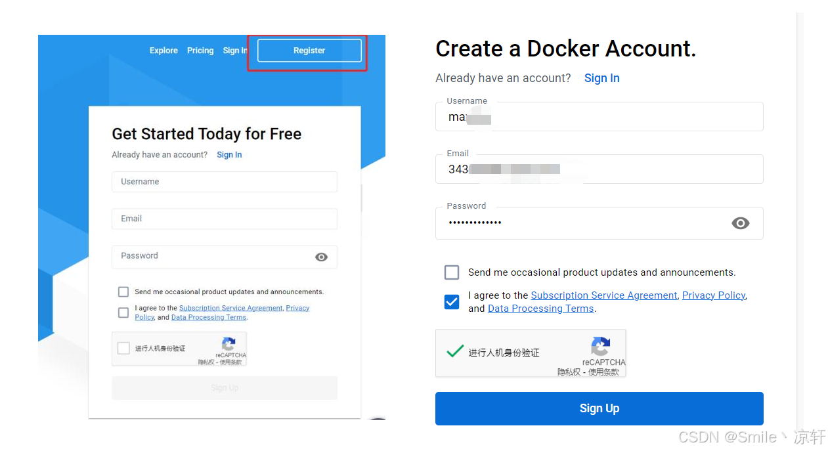
Task: Click verified reCAPTCHA green checkmark
Action: tap(455, 352)
